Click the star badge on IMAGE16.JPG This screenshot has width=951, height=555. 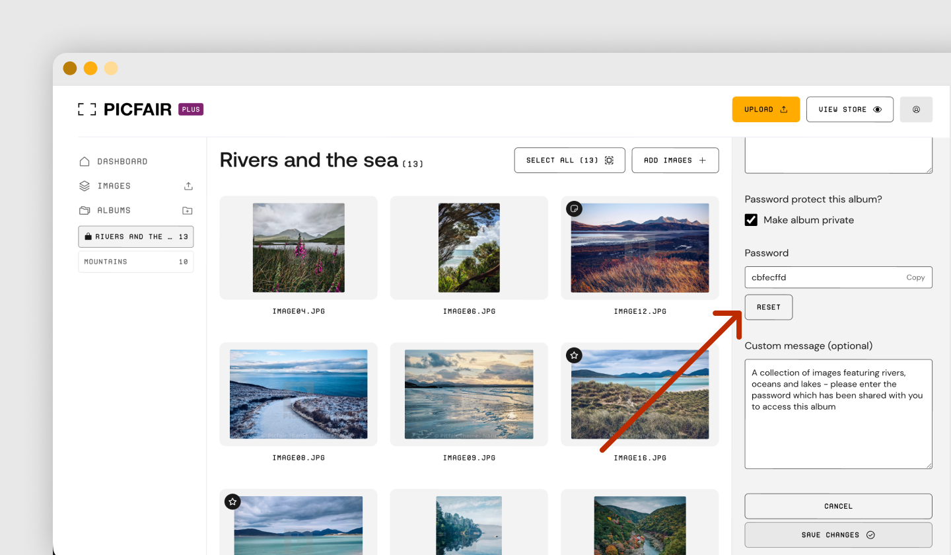click(575, 355)
